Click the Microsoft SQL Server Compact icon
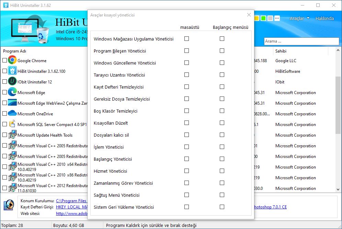342x229 pixels. 12,124
